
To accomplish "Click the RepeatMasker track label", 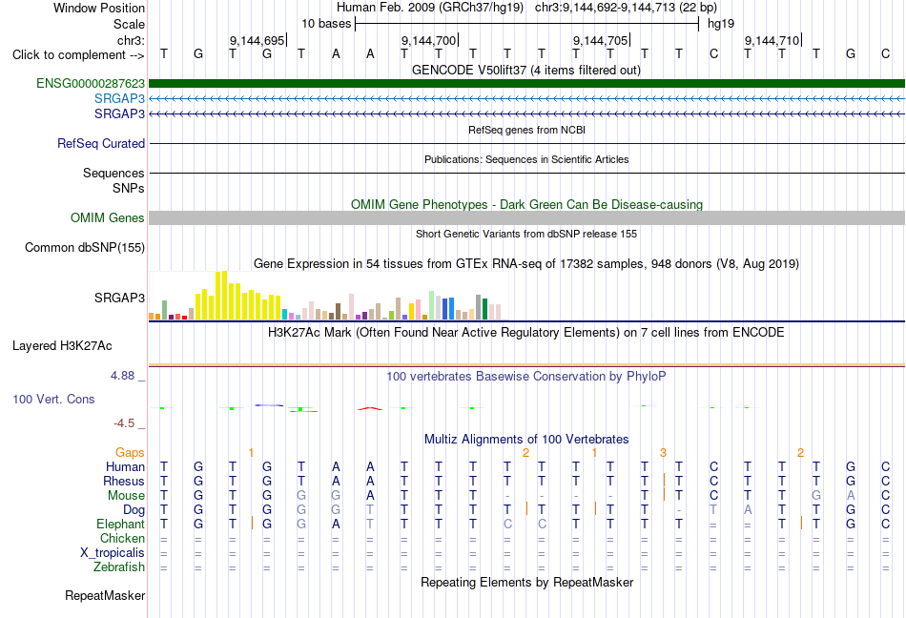I will pos(105,595).
